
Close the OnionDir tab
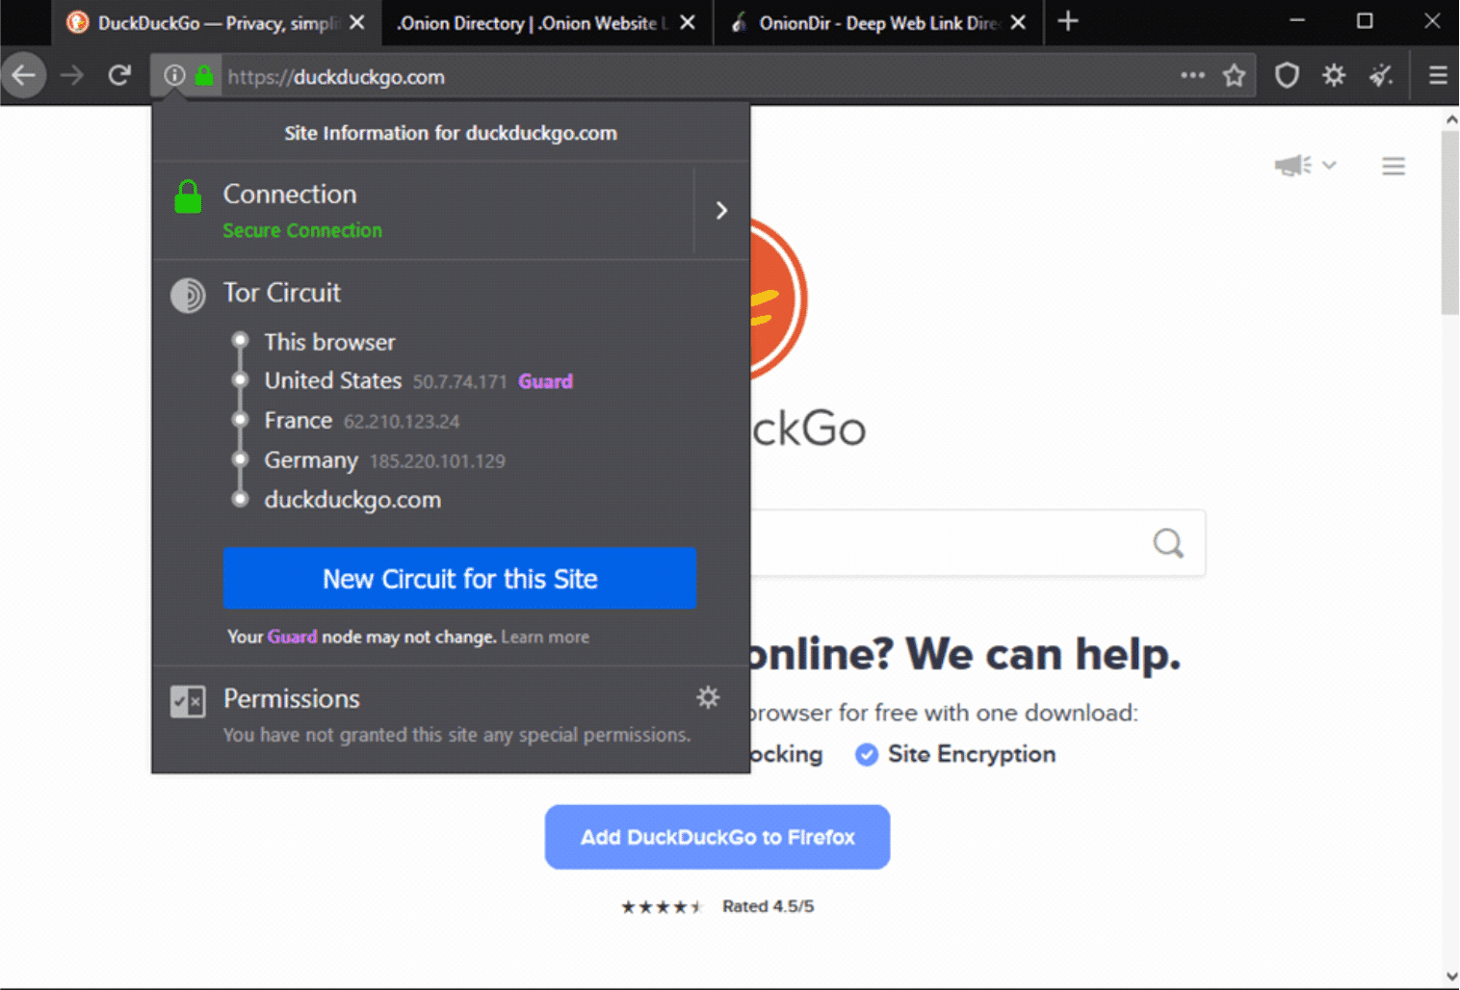pos(1018,22)
